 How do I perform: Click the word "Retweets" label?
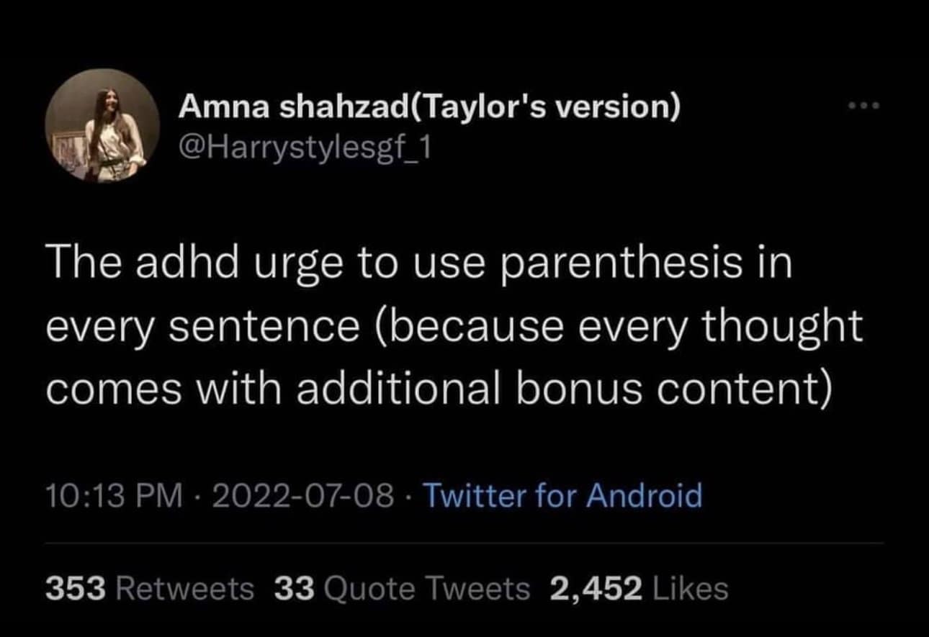[x=184, y=589]
